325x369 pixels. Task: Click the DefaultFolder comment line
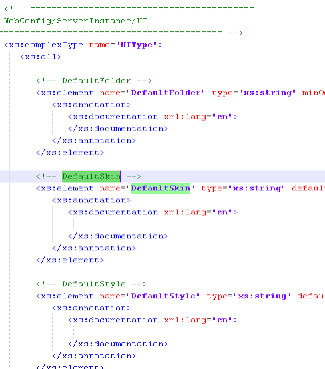pyautogui.click(x=94, y=81)
